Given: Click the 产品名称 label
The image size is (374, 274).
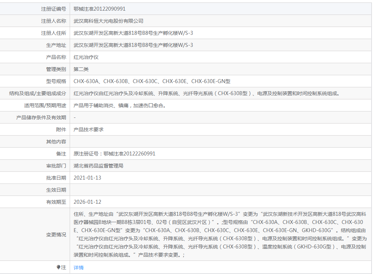Looking at the screenshot, I should [x=56, y=57].
